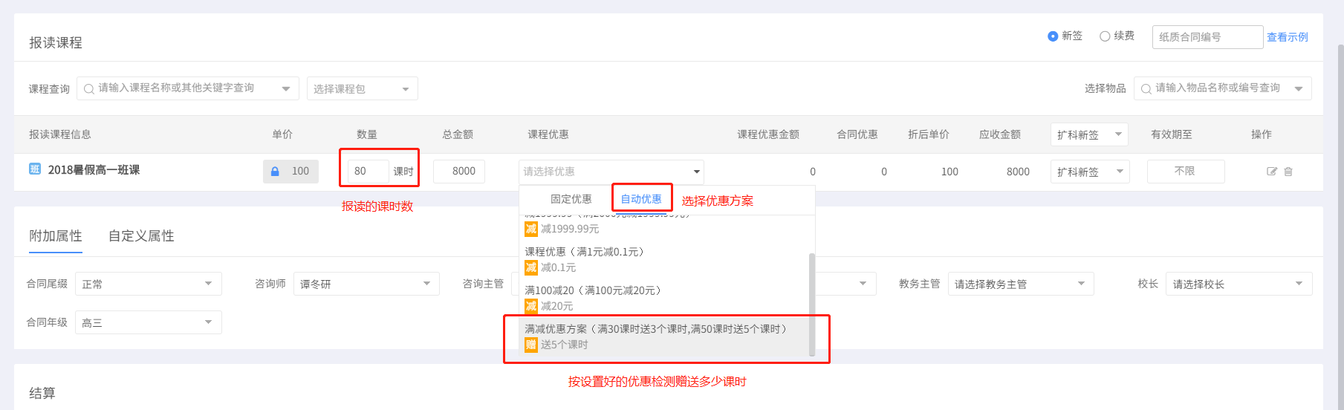Click the 减 badge next to 减20元

(x=531, y=306)
